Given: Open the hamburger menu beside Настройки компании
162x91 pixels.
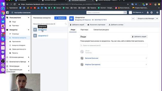Looking at the screenshot, I should [x=12, y=12].
